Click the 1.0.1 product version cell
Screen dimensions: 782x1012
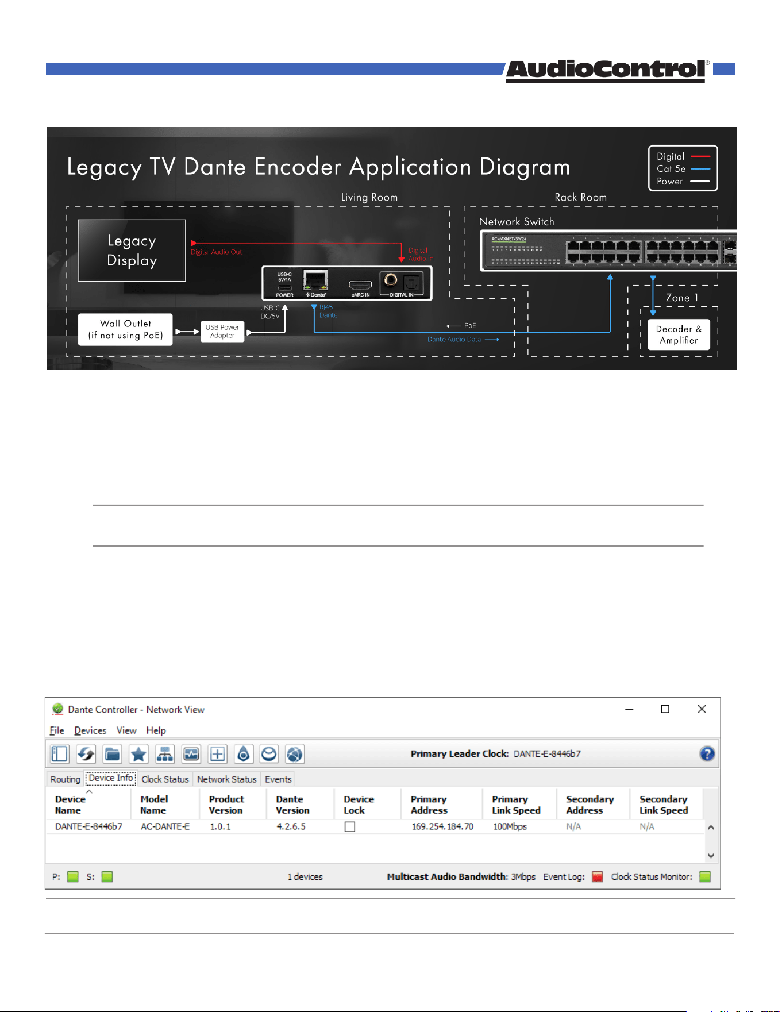(x=220, y=826)
